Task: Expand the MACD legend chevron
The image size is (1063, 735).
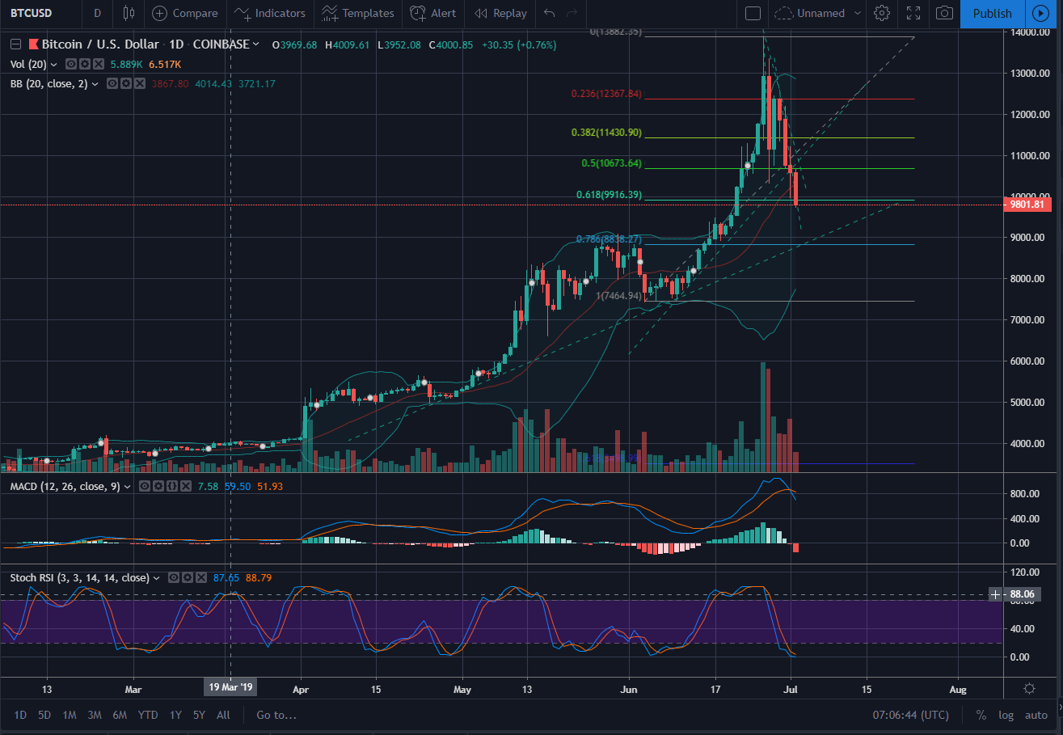Action: tap(128, 486)
